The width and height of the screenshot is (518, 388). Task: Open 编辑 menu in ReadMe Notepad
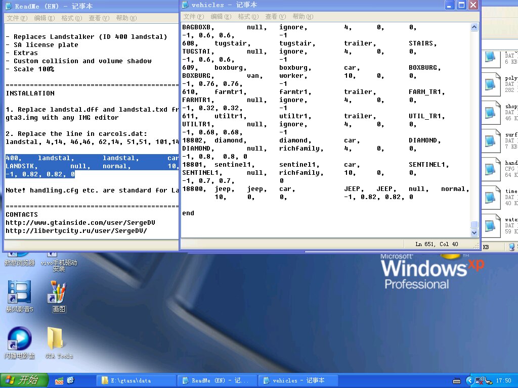pyautogui.click(x=44, y=18)
